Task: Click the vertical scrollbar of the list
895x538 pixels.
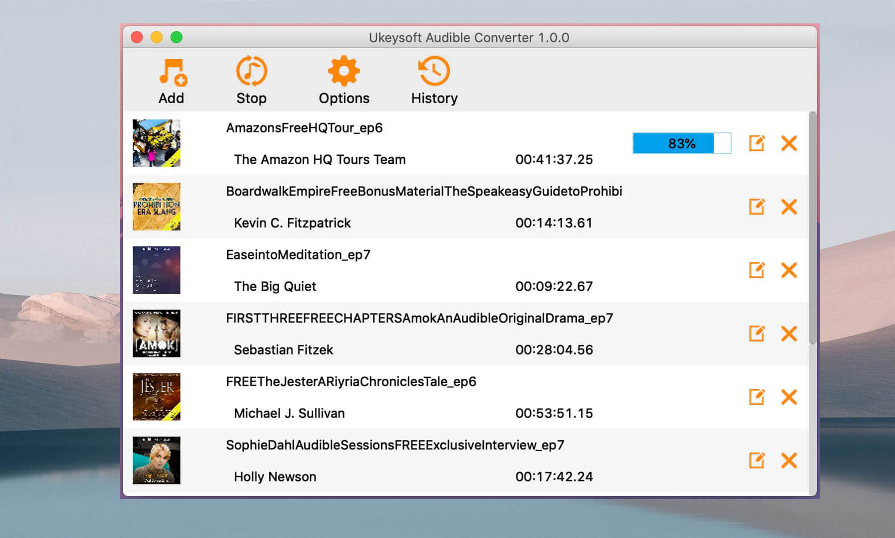Action: tap(812, 228)
